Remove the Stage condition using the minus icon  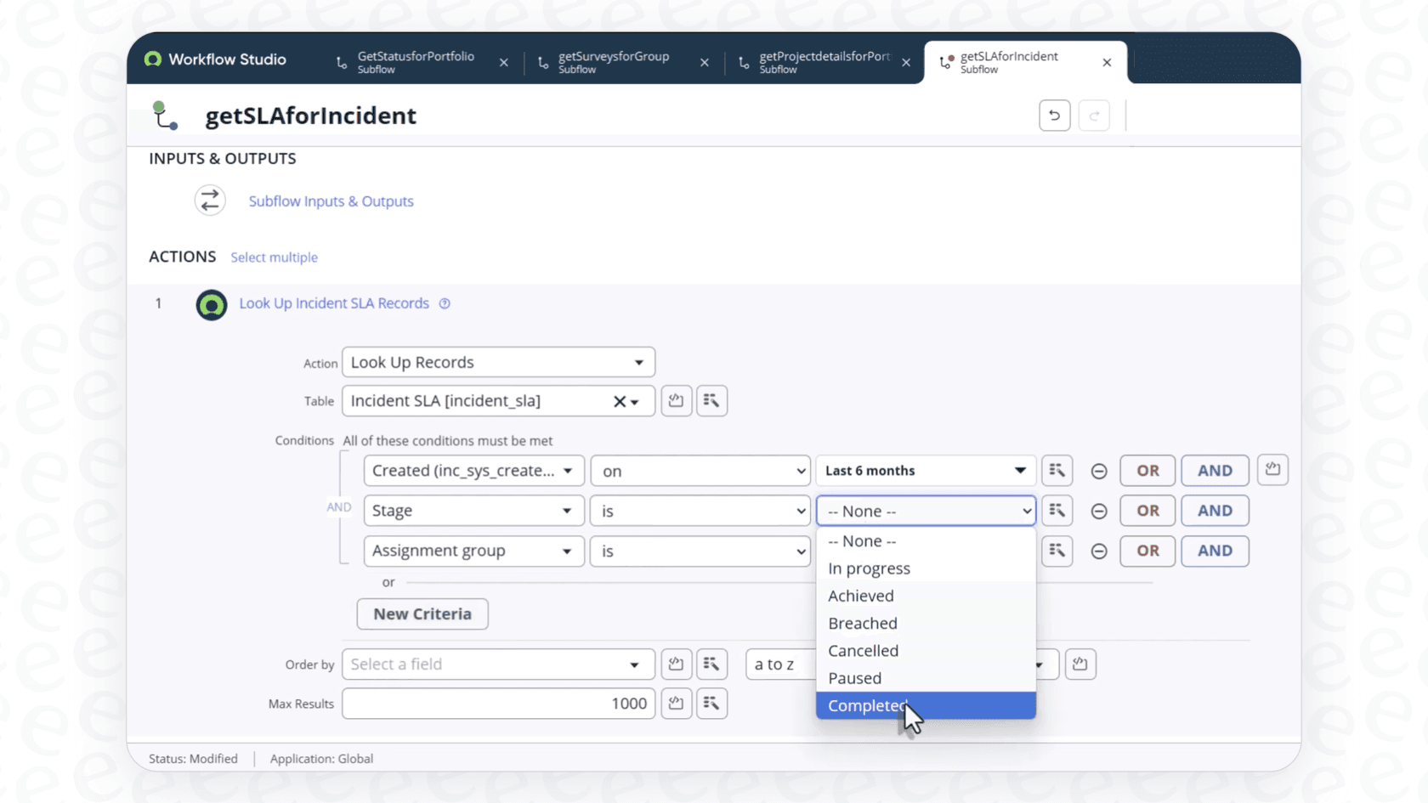coord(1099,511)
